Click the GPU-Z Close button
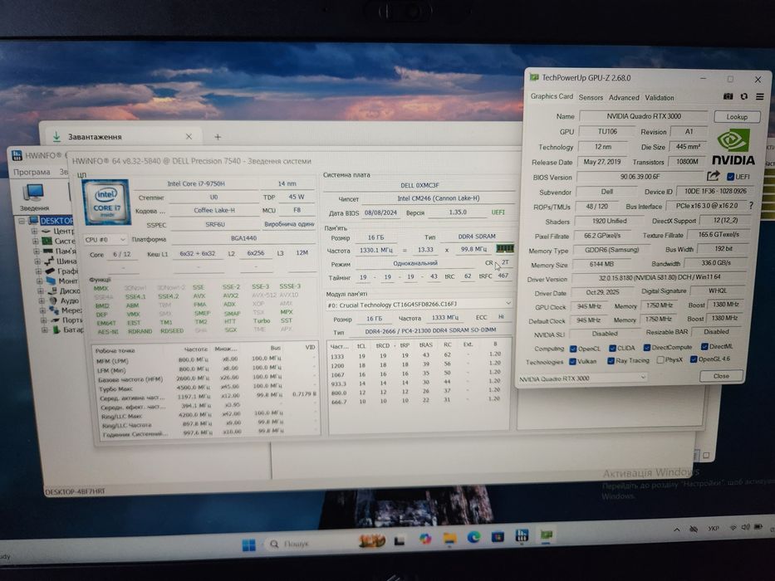Image resolution: width=775 pixels, height=581 pixels. pos(721,376)
